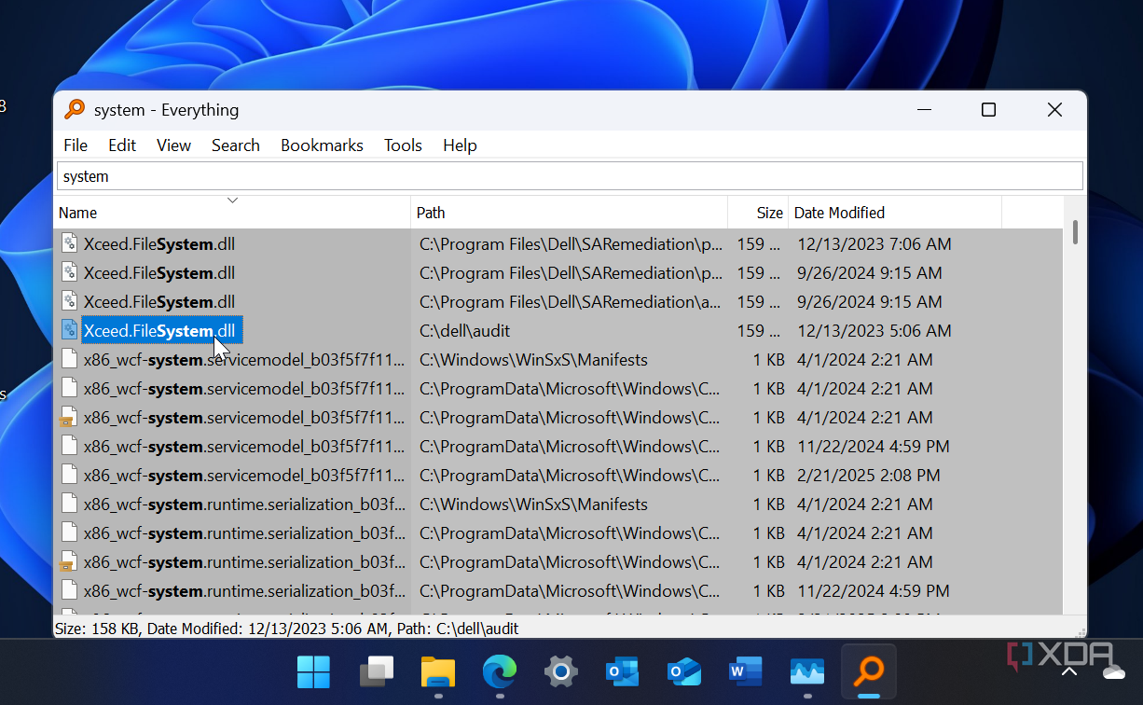Open the Search menu
This screenshot has width=1143, height=705.
pos(236,145)
